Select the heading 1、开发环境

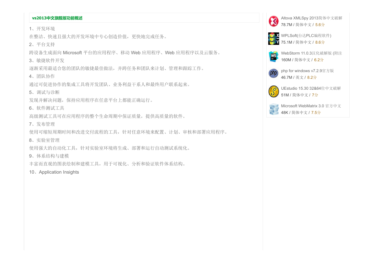pyautogui.click(x=42, y=29)
